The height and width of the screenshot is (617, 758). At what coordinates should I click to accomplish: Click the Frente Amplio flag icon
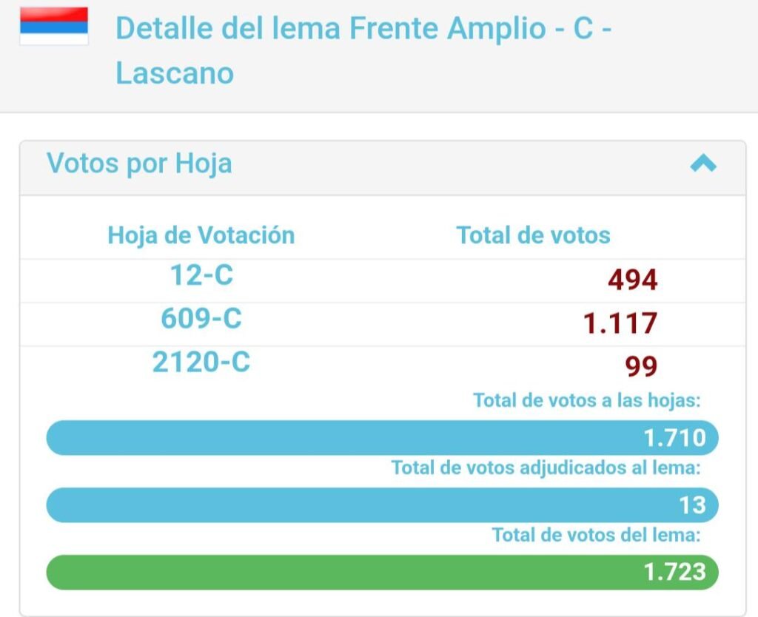(53, 26)
